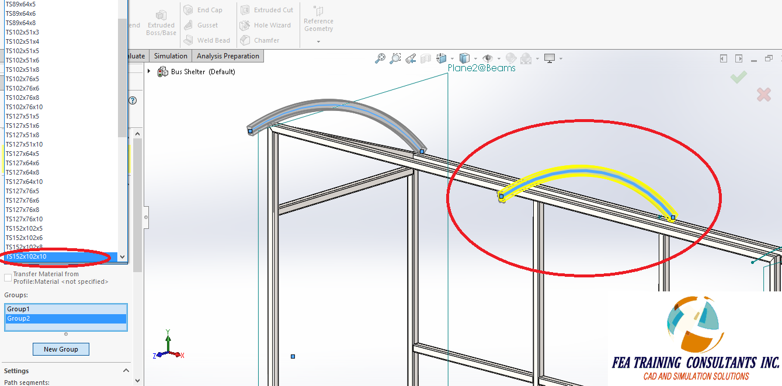Screen dimensions: 782x386
Task: Activate Zoom to Area
Action: (x=395, y=58)
